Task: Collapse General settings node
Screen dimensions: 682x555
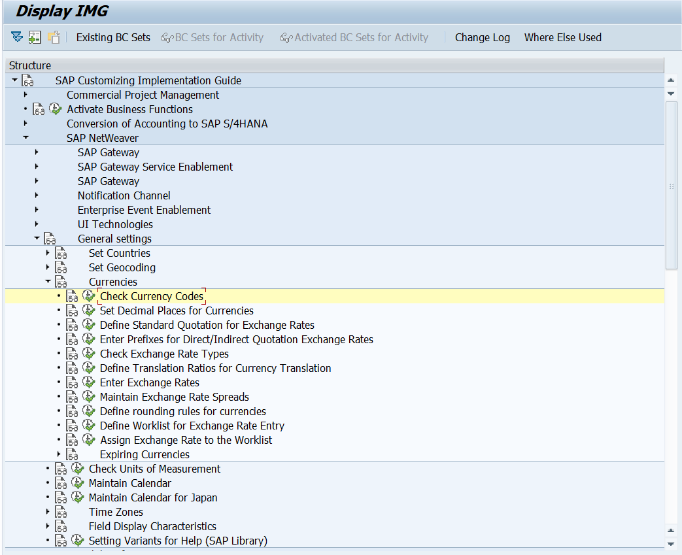Action: (x=37, y=238)
